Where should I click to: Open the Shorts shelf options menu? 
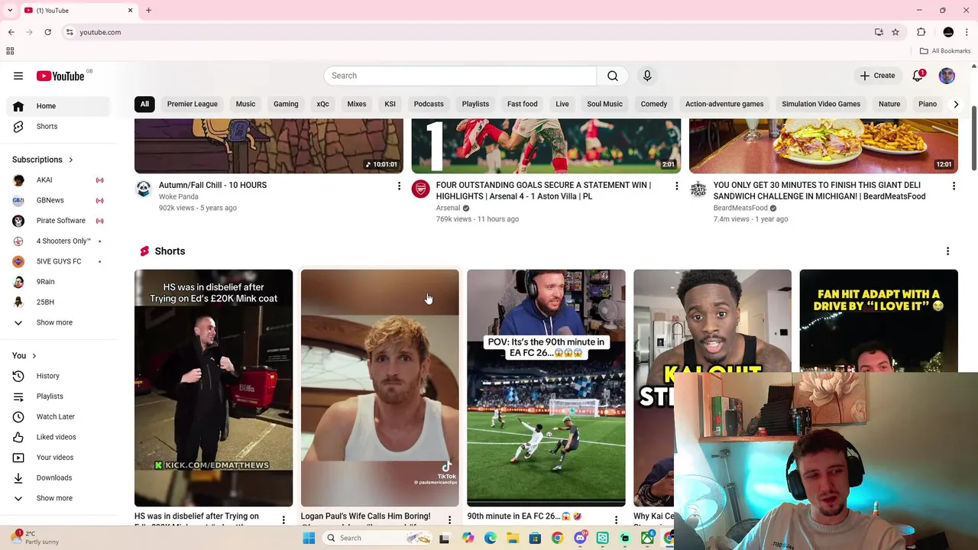tap(947, 251)
